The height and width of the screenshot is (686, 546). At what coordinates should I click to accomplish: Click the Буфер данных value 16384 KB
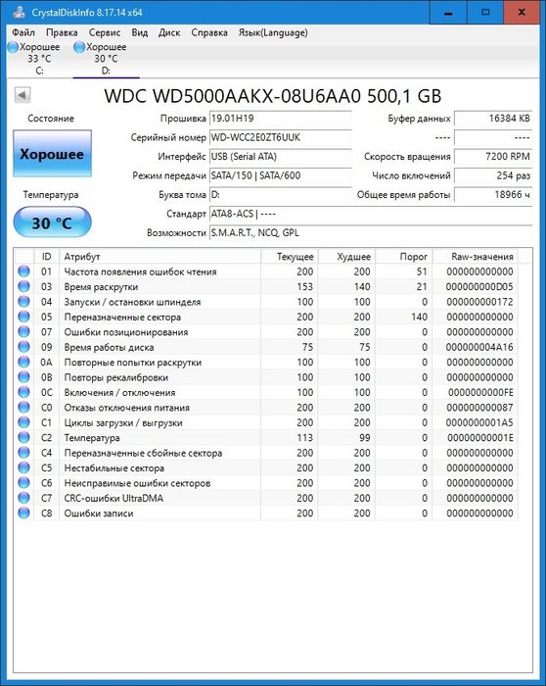pos(493,119)
